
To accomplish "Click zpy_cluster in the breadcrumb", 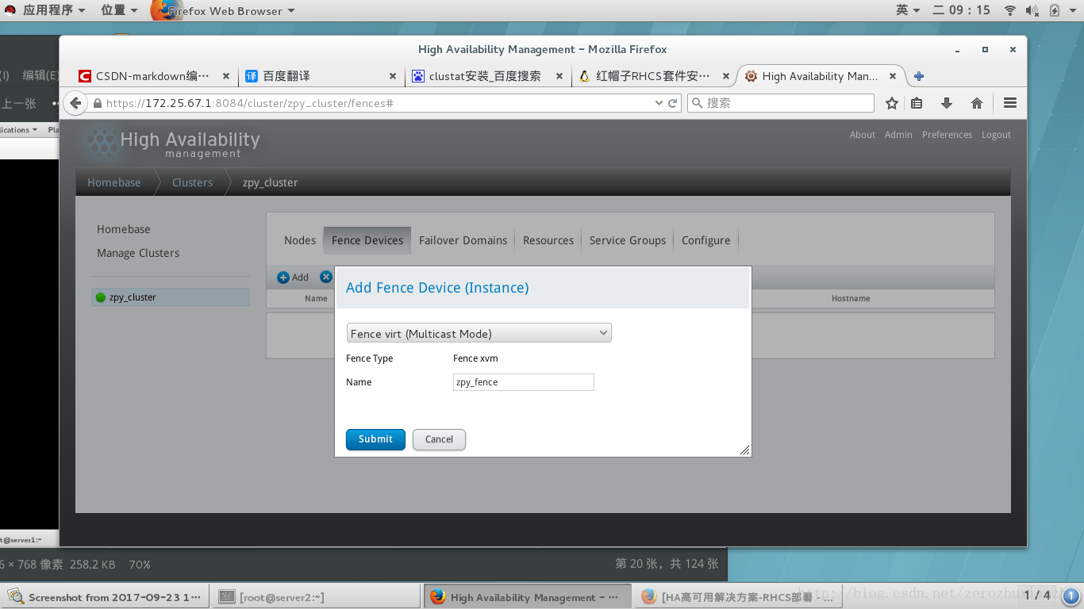I will 270,182.
